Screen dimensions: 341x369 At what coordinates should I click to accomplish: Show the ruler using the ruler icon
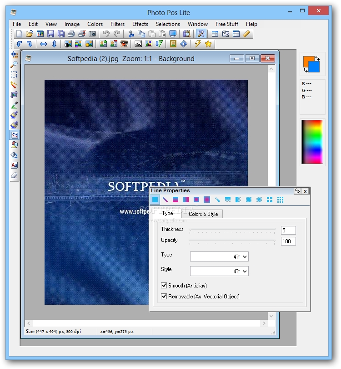pyautogui.click(x=246, y=34)
